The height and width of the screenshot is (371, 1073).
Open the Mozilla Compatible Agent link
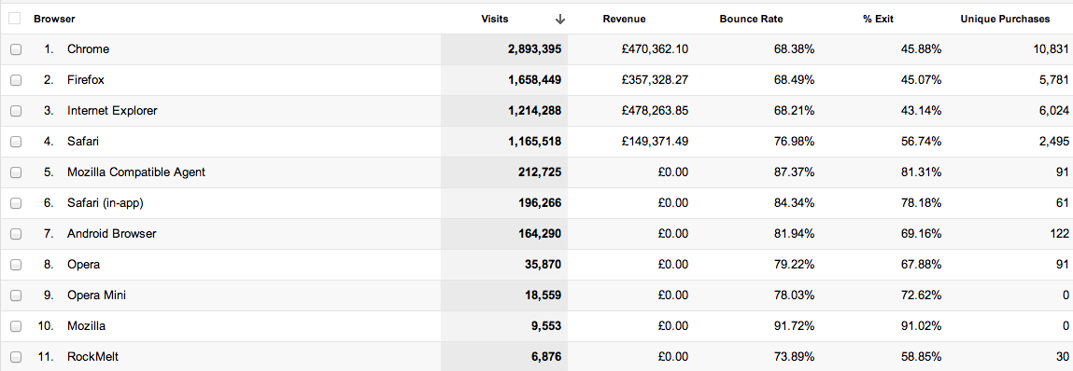coord(136,172)
